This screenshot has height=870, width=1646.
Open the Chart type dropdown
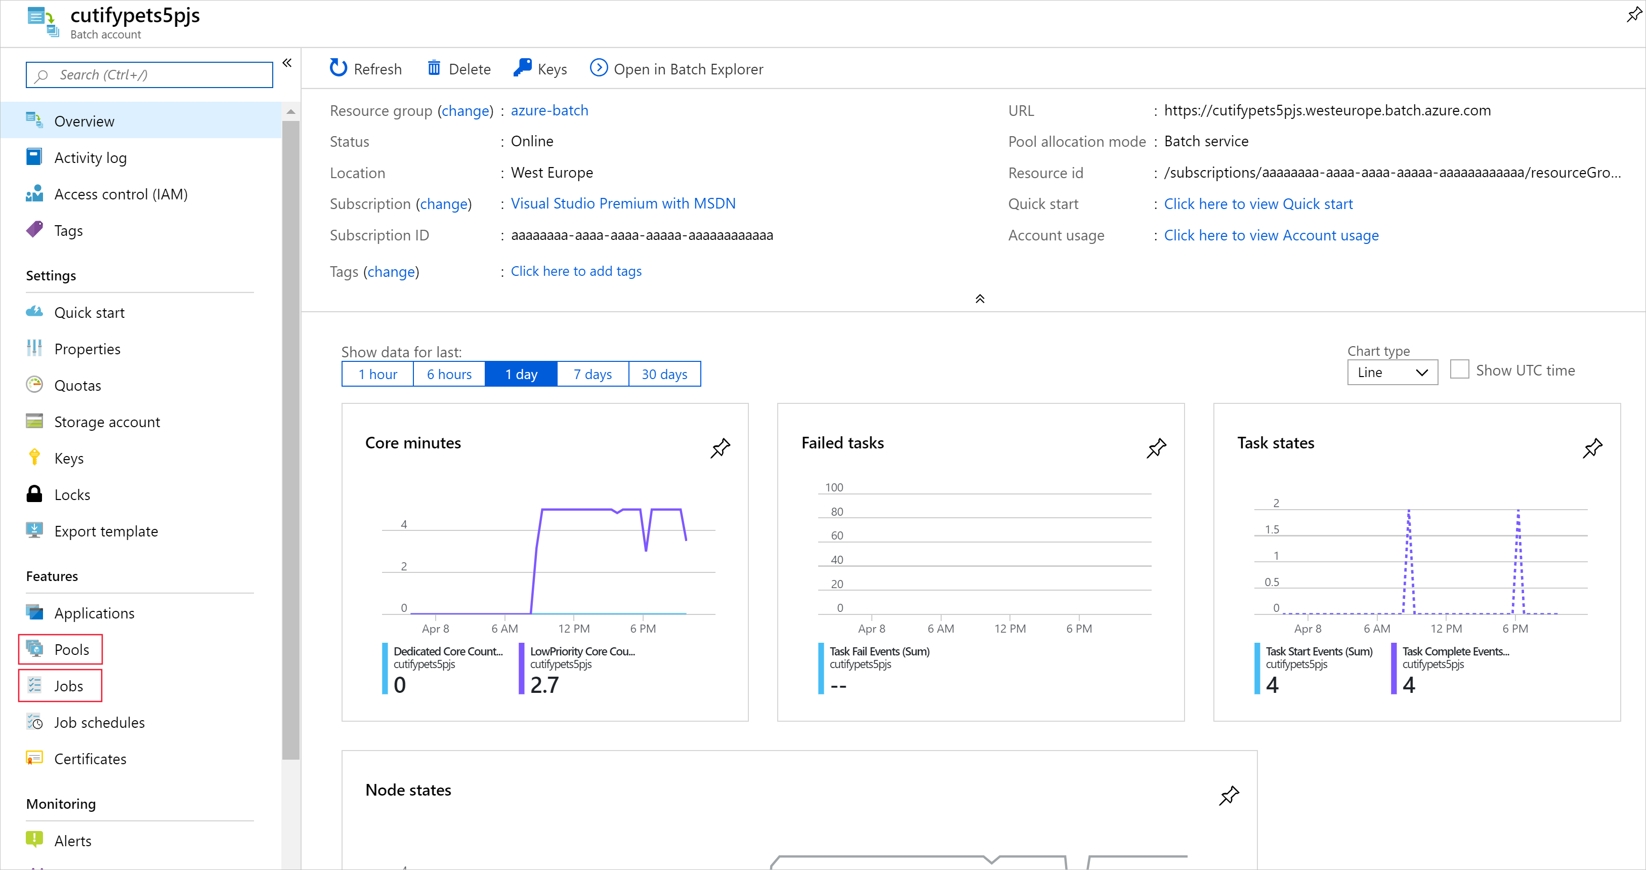[1392, 372]
